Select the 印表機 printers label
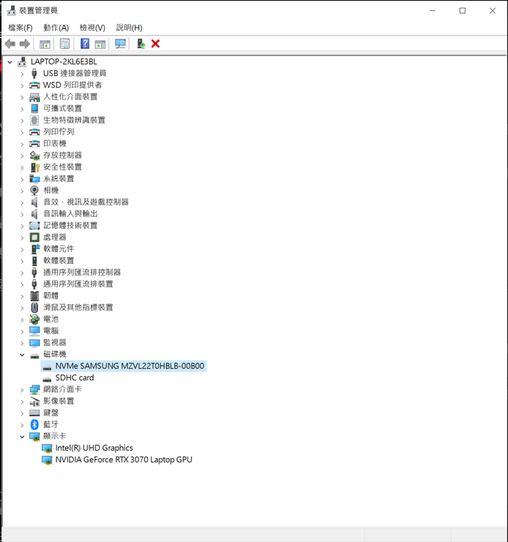Image resolution: width=508 pixels, height=542 pixels. pos(54,143)
